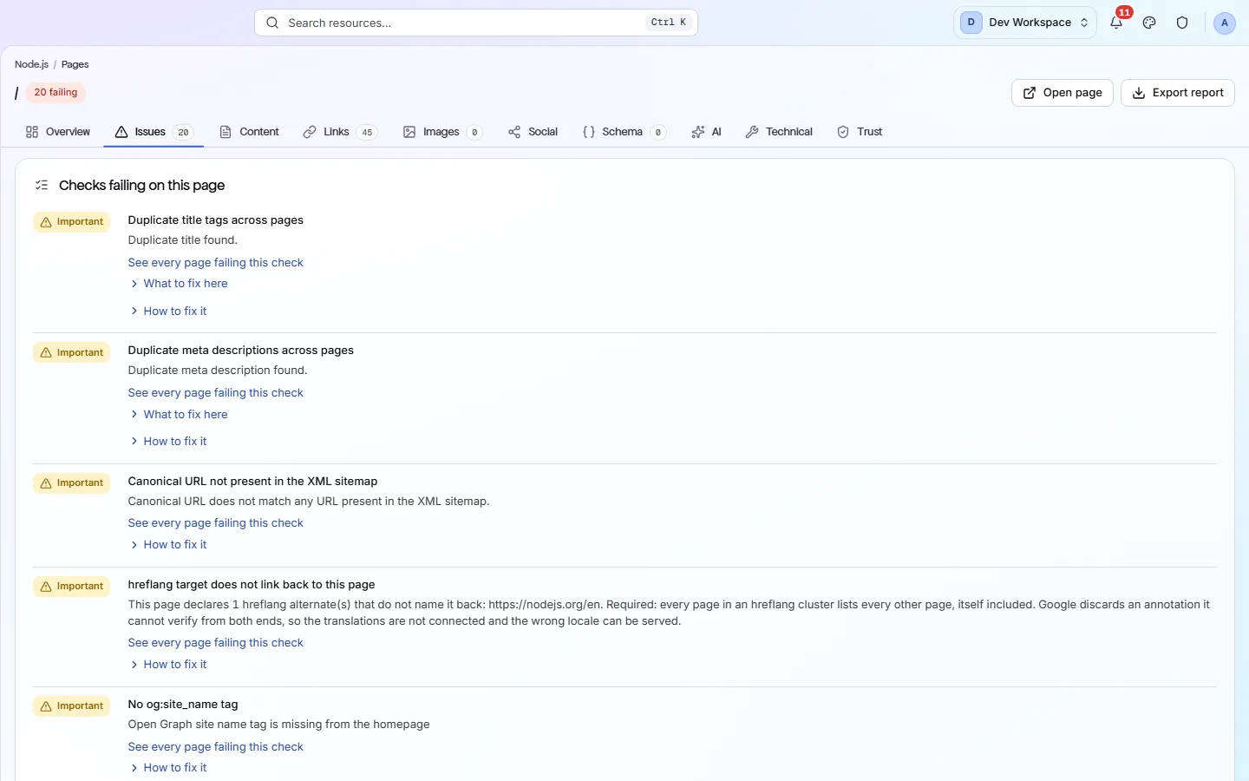This screenshot has height=781, width=1249.
Task: Select the AI tab
Action: 707,132
